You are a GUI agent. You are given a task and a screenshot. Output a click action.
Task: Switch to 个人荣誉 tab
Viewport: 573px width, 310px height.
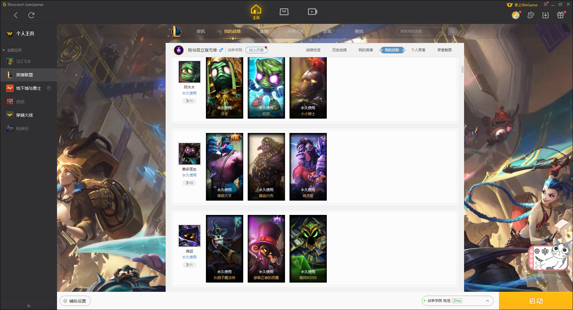pos(418,50)
